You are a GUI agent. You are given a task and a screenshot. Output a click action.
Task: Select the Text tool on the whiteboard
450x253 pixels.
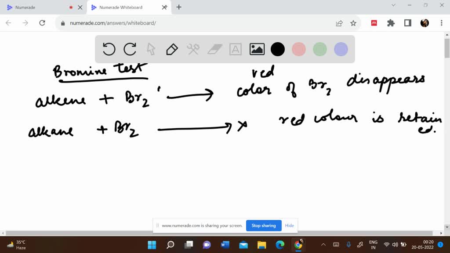click(236, 49)
